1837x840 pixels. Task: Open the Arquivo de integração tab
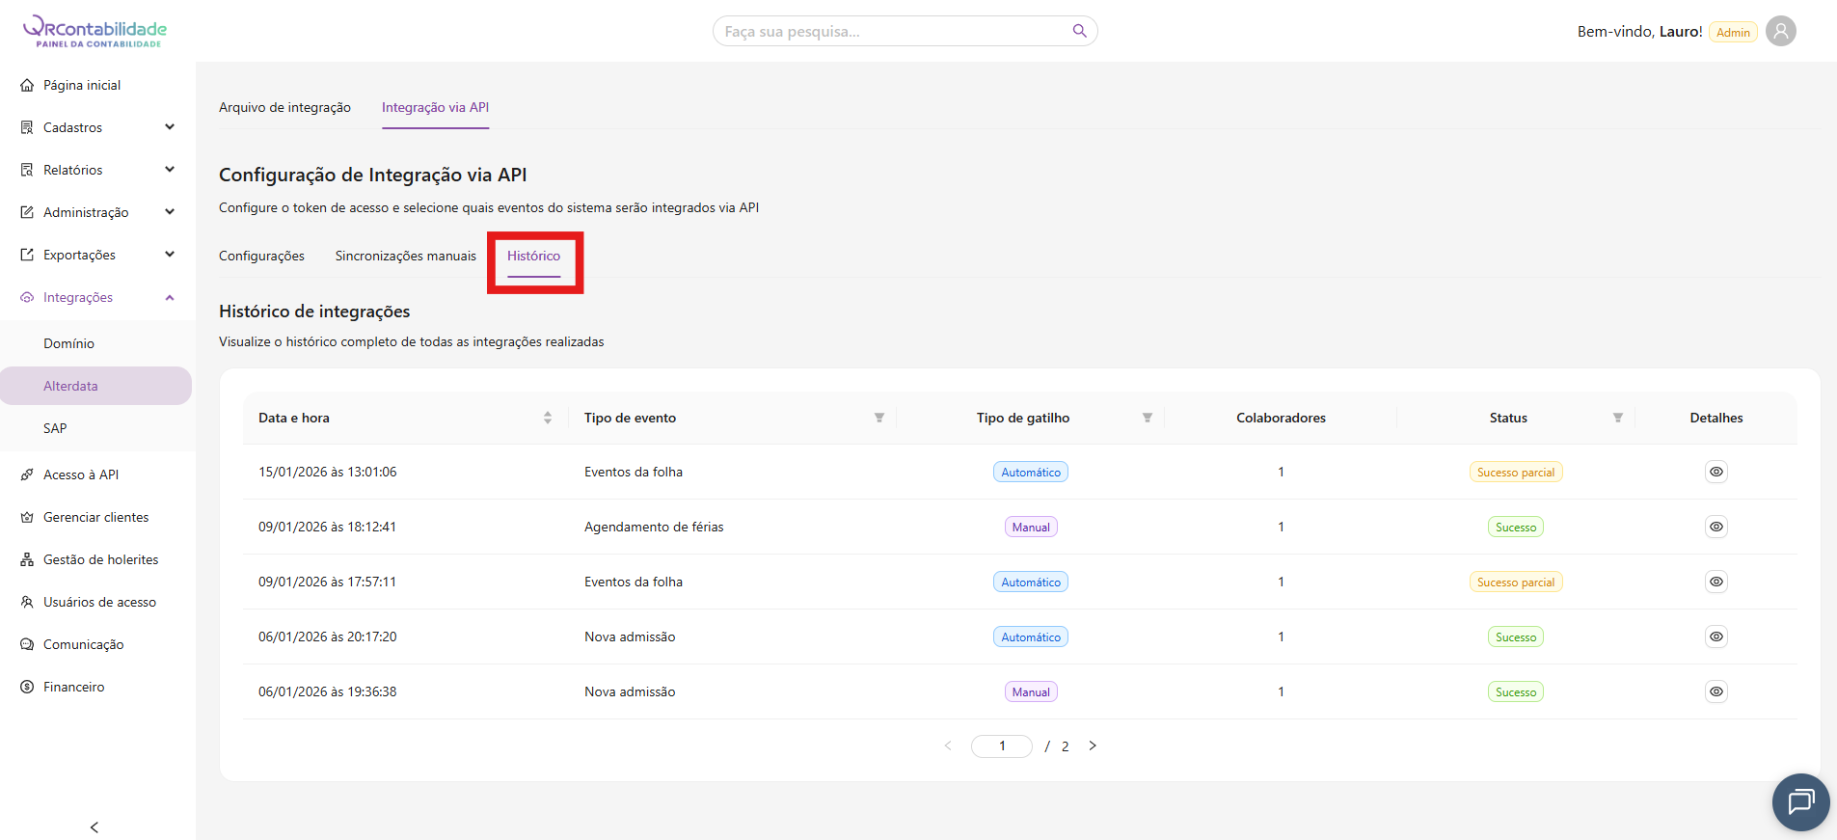[x=284, y=107]
